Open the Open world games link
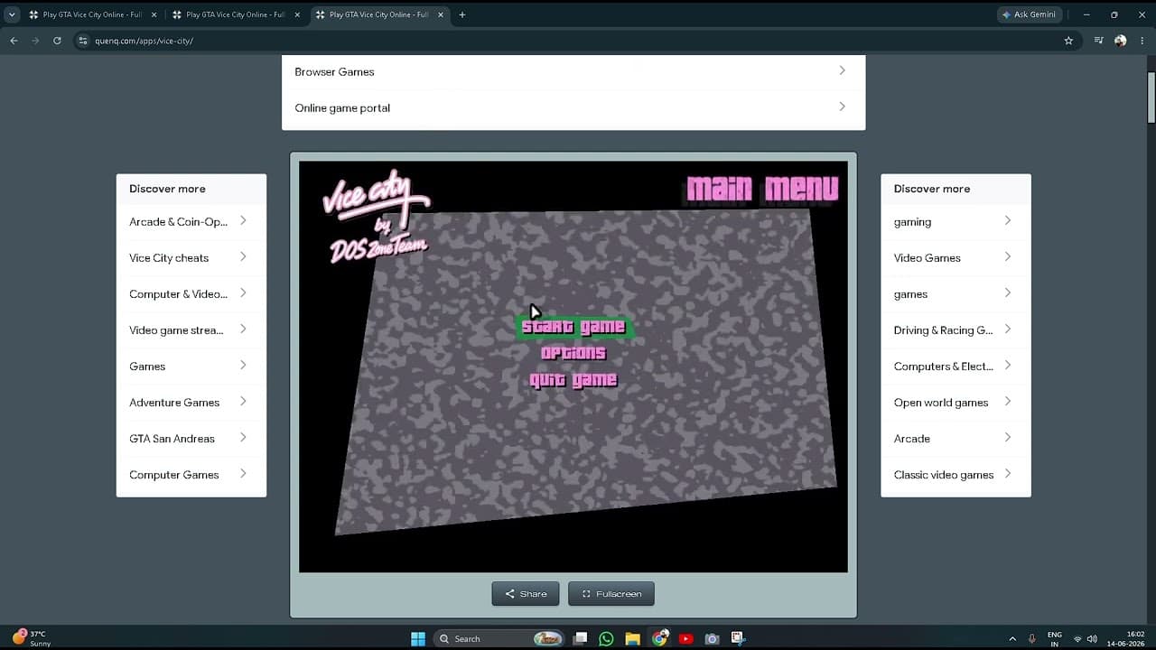1156x650 pixels. point(956,403)
